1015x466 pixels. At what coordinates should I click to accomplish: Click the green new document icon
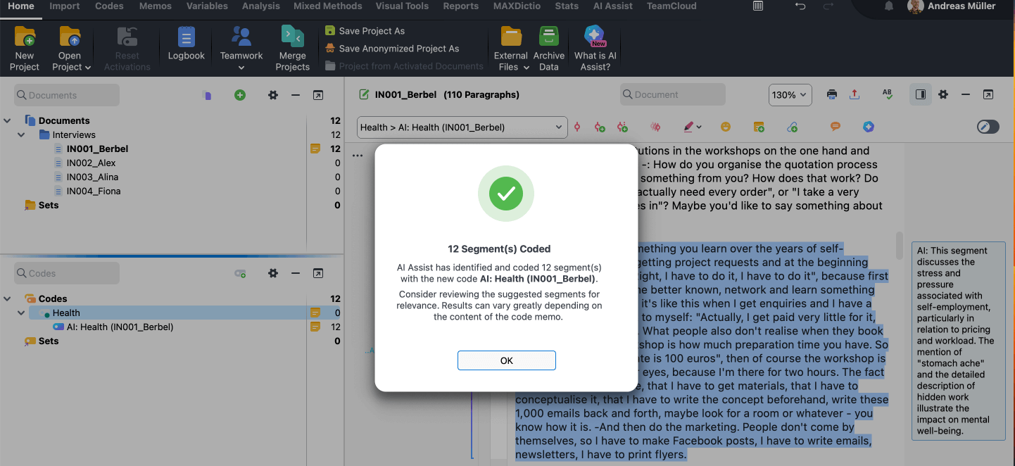click(x=240, y=95)
